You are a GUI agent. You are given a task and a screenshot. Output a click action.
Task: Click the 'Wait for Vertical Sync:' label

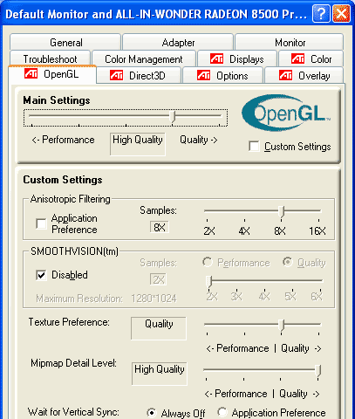[x=73, y=412]
